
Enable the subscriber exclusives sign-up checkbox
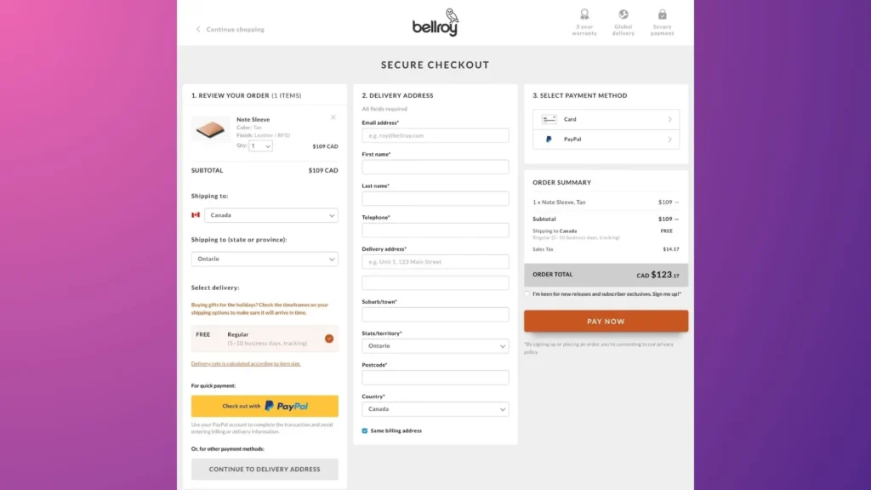(x=527, y=293)
